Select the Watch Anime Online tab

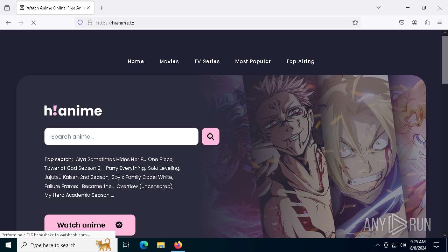pos(55,8)
